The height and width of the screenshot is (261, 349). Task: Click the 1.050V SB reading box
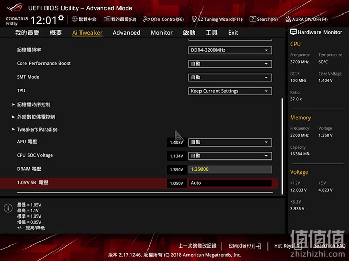click(177, 183)
